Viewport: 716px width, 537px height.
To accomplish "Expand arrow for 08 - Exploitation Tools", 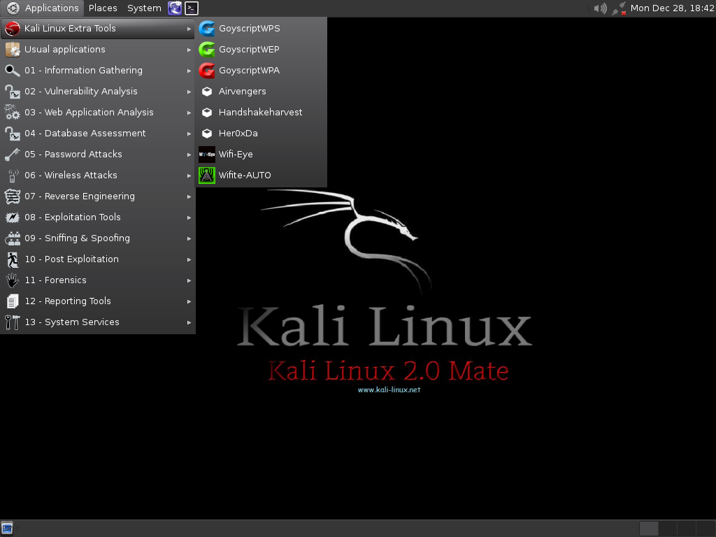I will click(189, 218).
